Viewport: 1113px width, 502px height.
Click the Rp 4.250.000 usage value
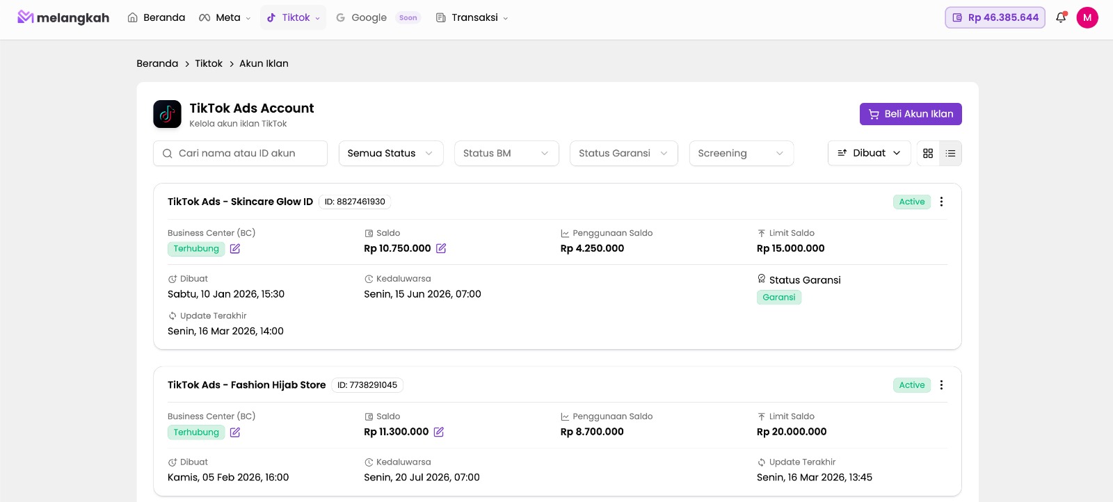592,248
